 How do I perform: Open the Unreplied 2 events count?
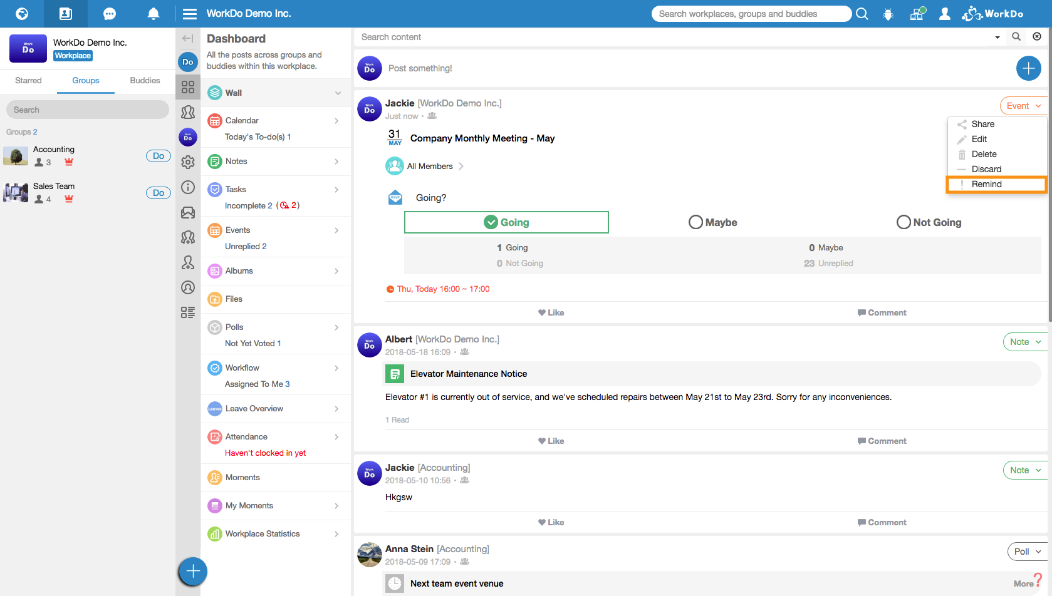[x=246, y=247]
